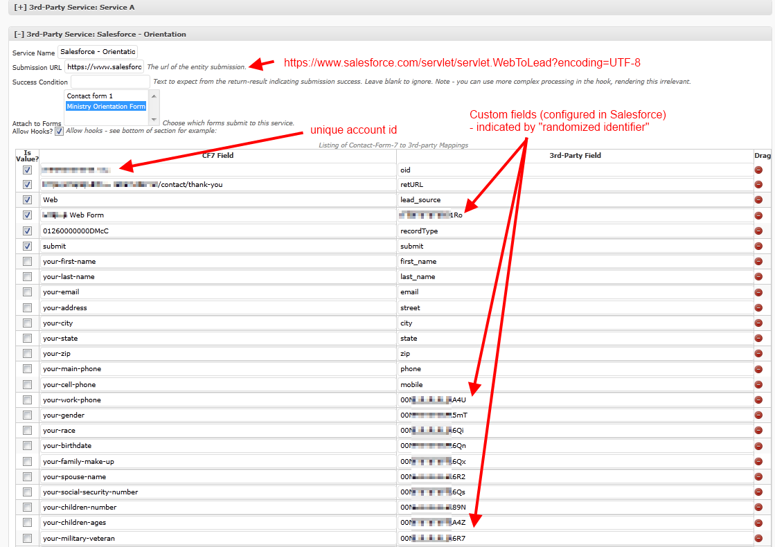Edit the Service Name field
Image resolution: width=775 pixels, height=547 pixels.
(x=98, y=52)
